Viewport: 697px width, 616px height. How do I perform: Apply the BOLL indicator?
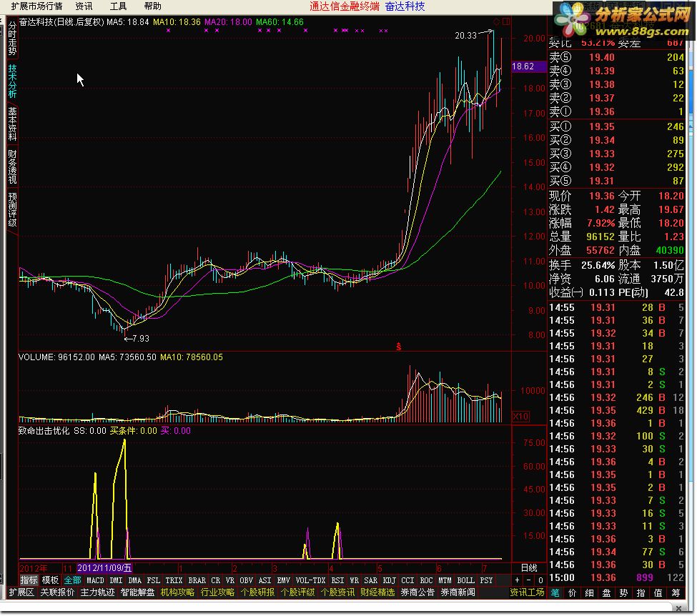pos(466,580)
